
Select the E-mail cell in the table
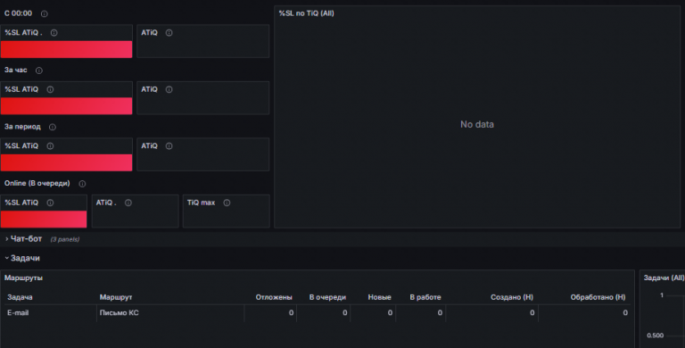(18, 312)
